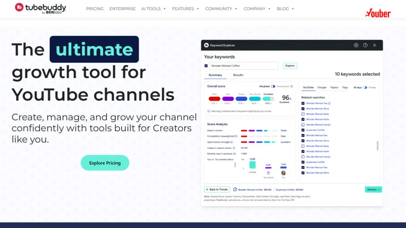This screenshot has width=406, height=228.
Task: Click the Explore Pricing button
Action: click(x=105, y=163)
